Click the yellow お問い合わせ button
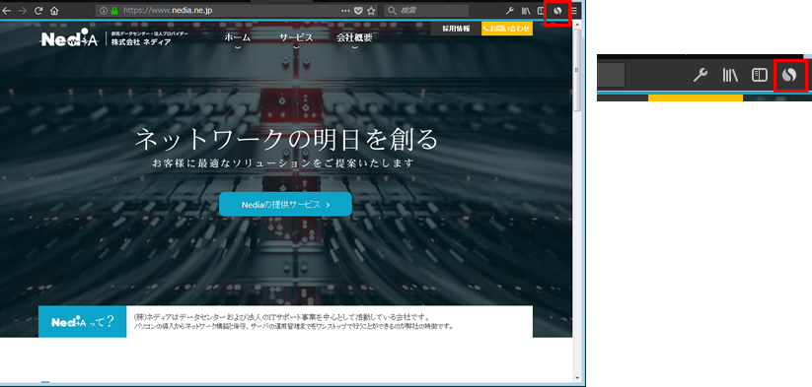Screen dimensions: 812x387 pyautogui.click(x=507, y=29)
